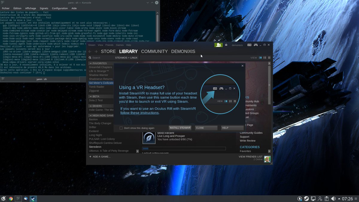Click ADD A GAME...
Viewport: 359px width, 202px height.
click(x=100, y=157)
